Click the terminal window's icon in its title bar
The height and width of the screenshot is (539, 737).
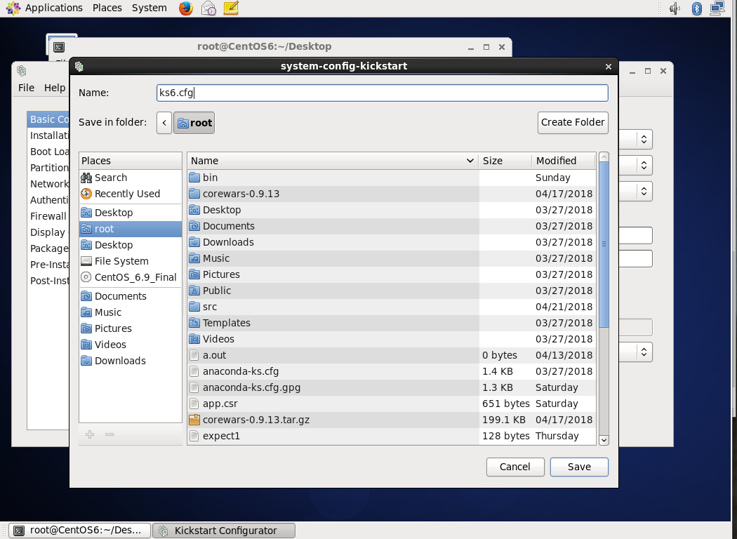coord(59,47)
